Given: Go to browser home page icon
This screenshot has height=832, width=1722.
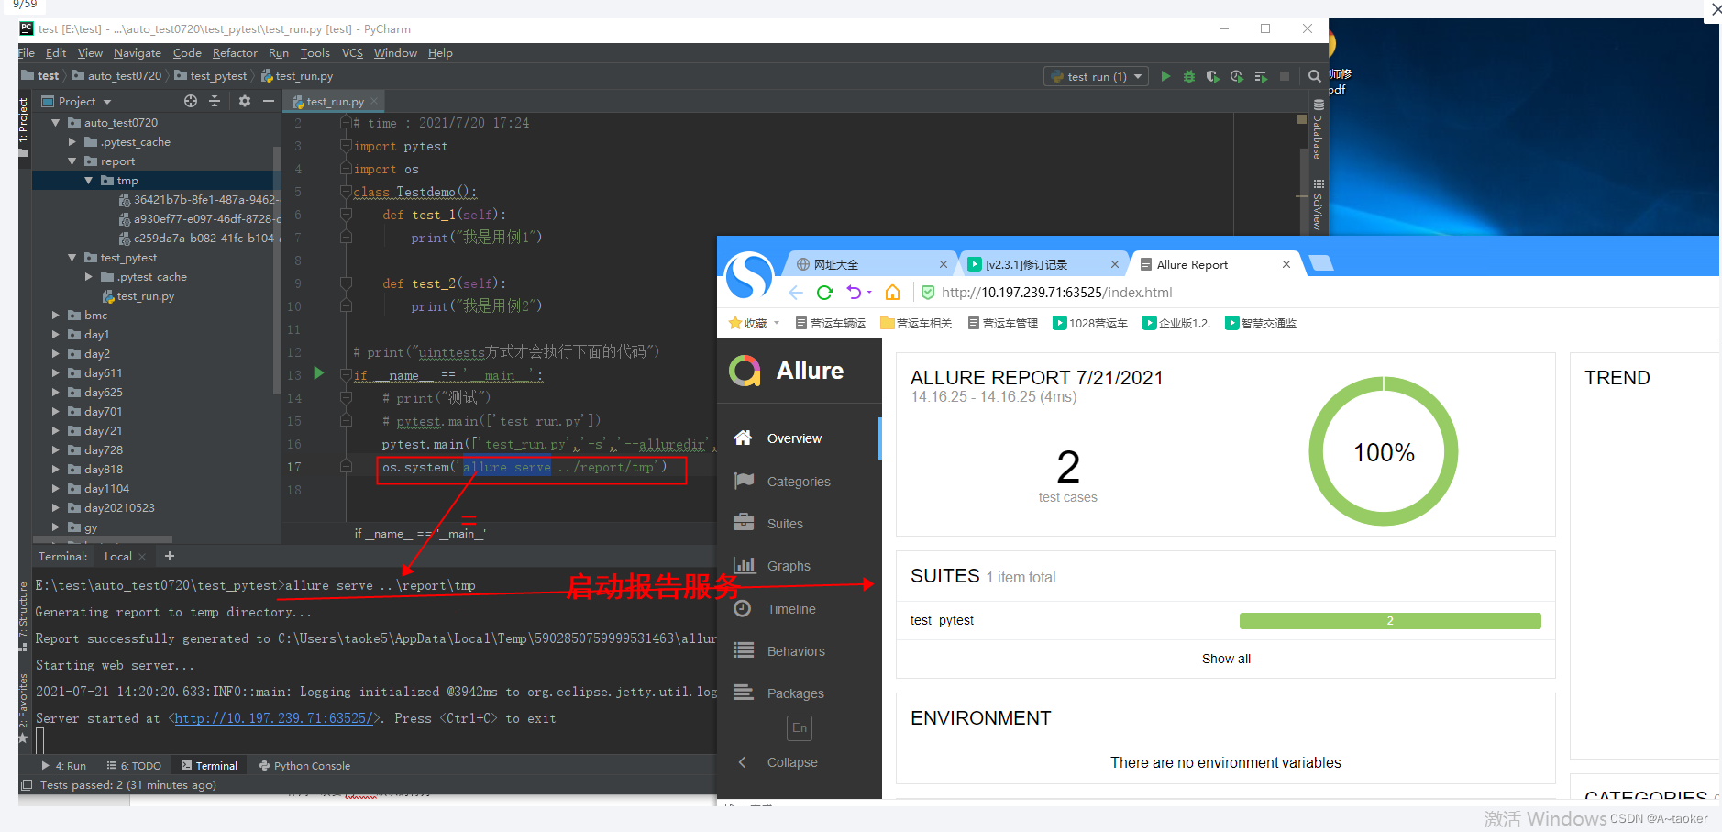Looking at the screenshot, I should (x=892, y=293).
